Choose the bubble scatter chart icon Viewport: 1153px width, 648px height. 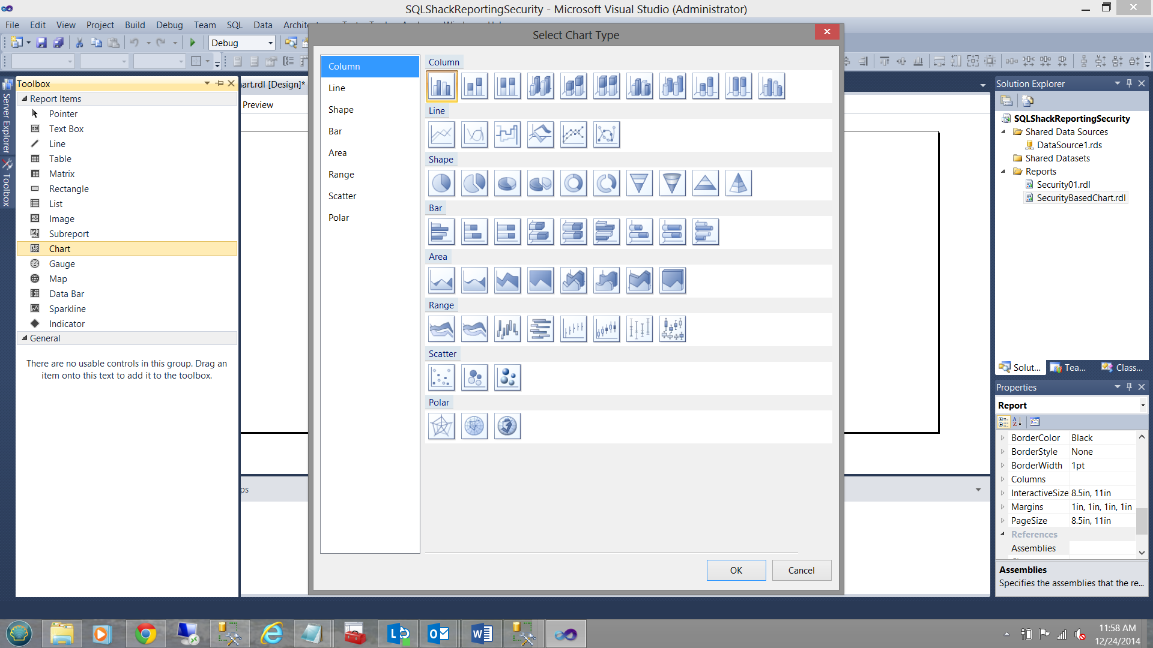pyautogui.click(x=474, y=377)
